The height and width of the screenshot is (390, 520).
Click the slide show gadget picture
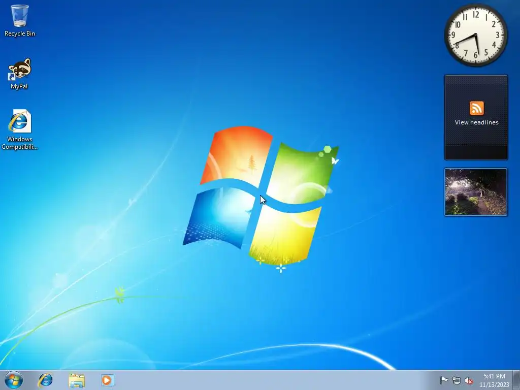tap(475, 192)
